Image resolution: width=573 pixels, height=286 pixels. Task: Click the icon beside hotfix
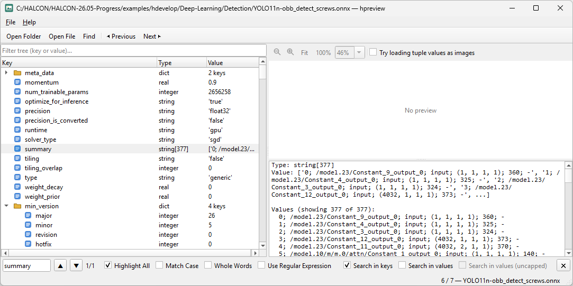coord(28,244)
